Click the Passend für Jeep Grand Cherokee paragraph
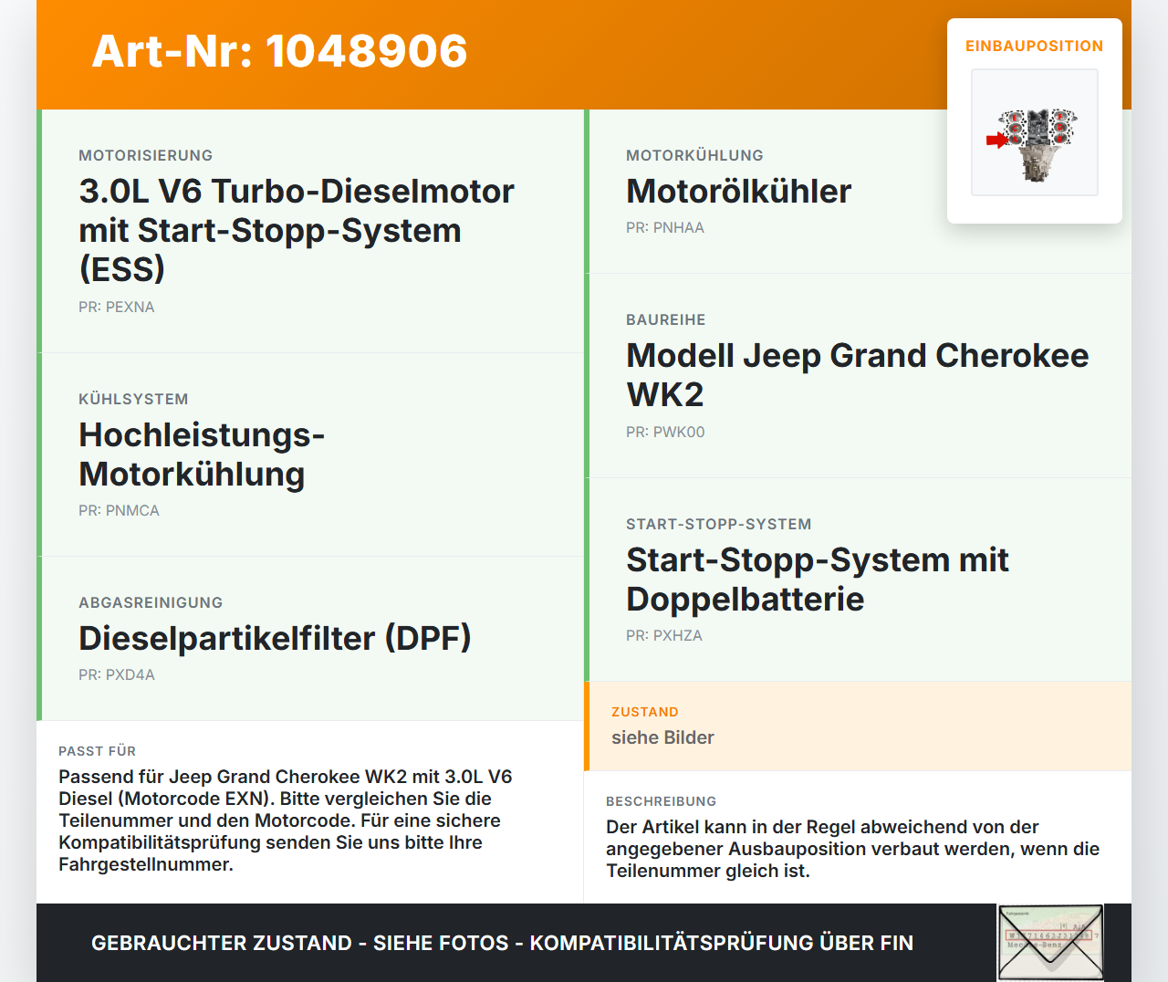Screen dimensions: 1168x982 (x=286, y=820)
